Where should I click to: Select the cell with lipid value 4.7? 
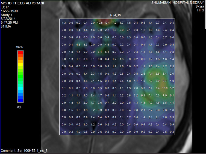(x=93, y=103)
